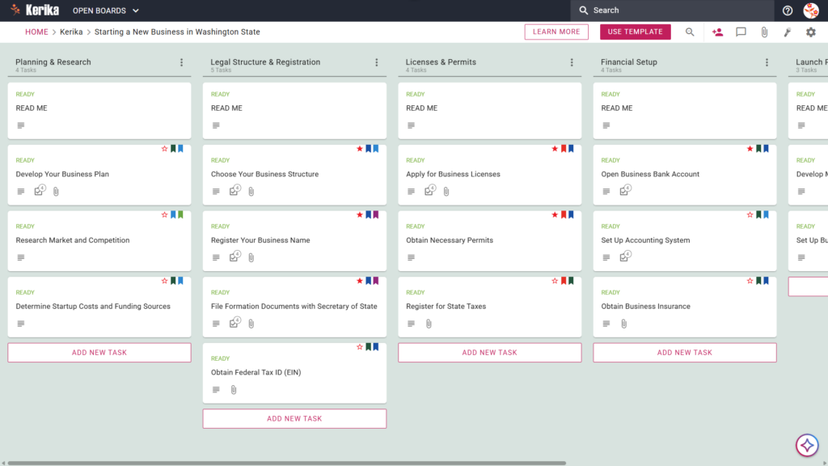Click the USE TEMPLATE button

pyautogui.click(x=635, y=32)
